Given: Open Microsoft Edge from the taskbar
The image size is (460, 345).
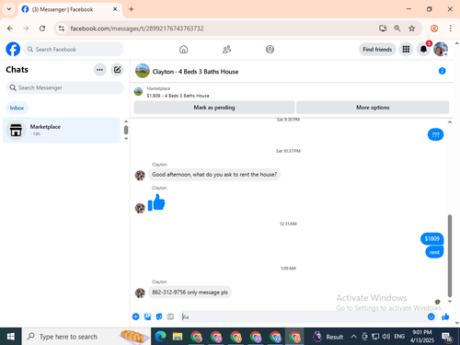Looking at the screenshot, I should pyautogui.click(x=160, y=337).
